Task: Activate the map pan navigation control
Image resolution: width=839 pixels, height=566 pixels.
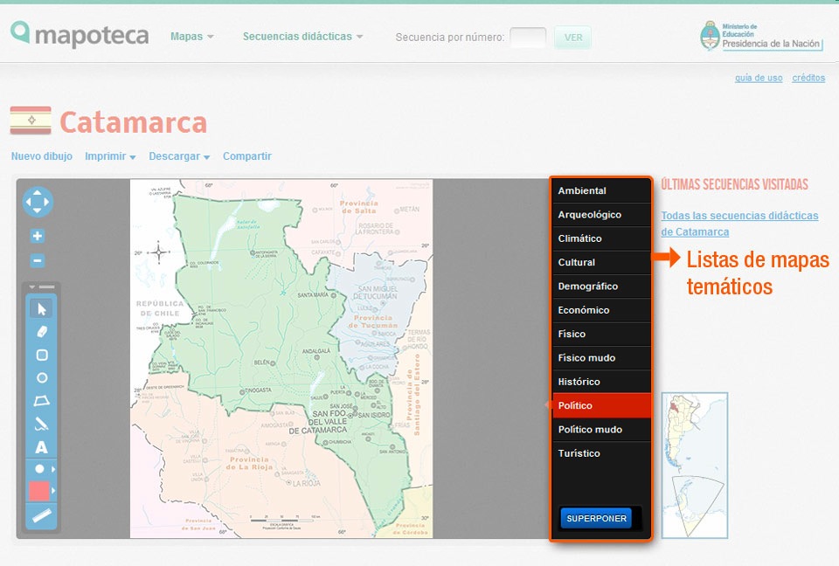Action: pyautogui.click(x=36, y=202)
